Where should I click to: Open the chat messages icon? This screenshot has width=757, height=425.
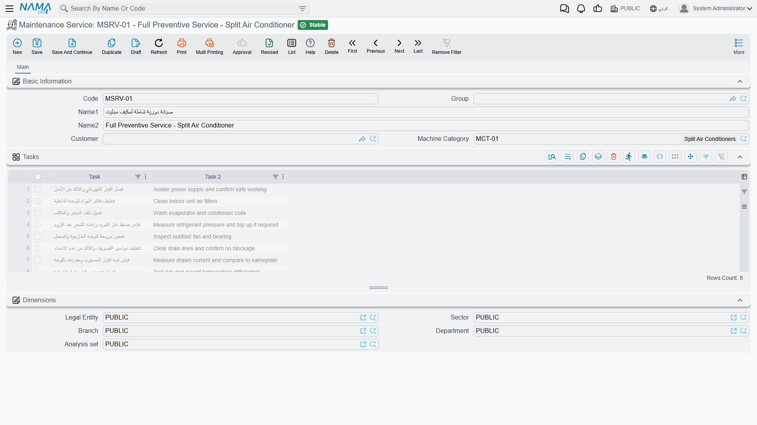pos(565,9)
